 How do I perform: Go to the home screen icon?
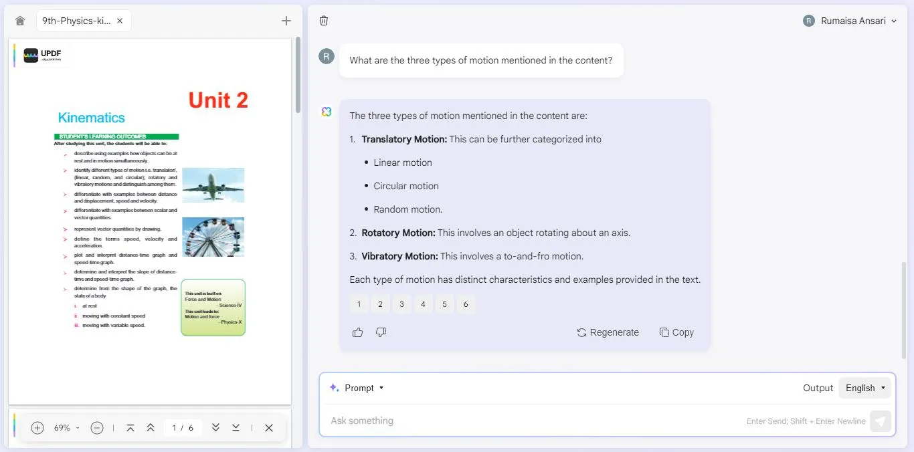(x=20, y=21)
